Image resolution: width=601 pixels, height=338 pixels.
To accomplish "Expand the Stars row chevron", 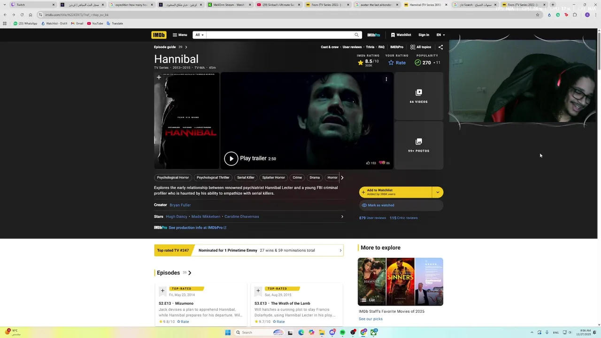I will point(342,216).
